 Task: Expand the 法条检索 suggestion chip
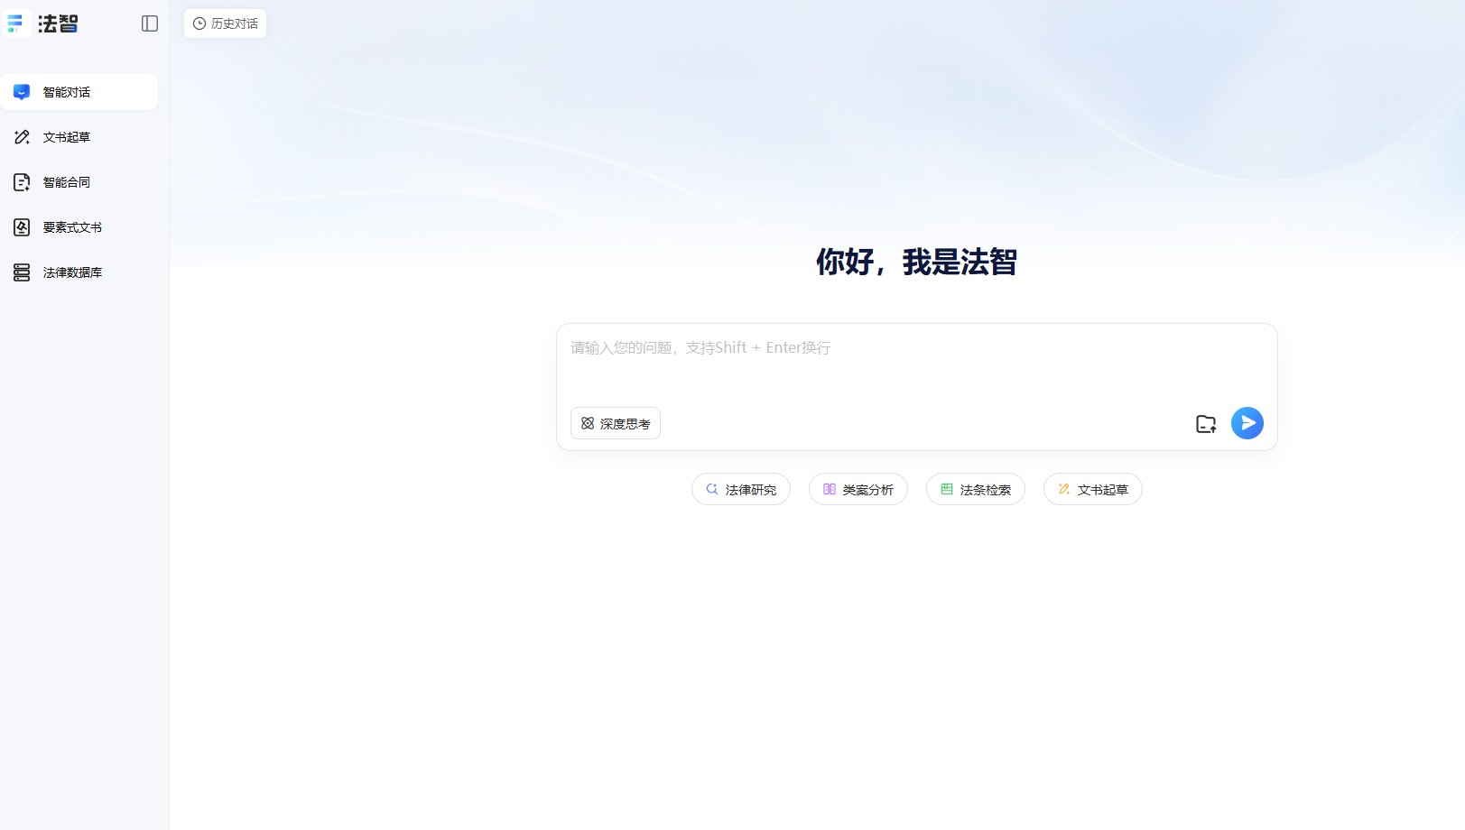pos(975,489)
